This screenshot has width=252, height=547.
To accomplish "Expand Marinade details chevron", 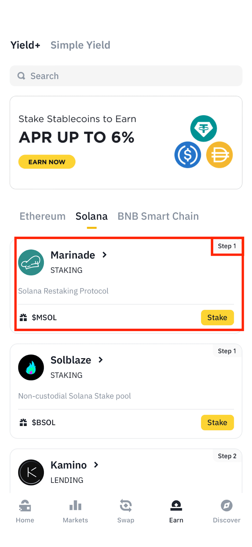I will click(x=105, y=255).
